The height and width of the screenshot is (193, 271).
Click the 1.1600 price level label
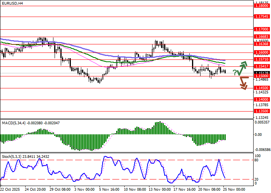(262, 52)
